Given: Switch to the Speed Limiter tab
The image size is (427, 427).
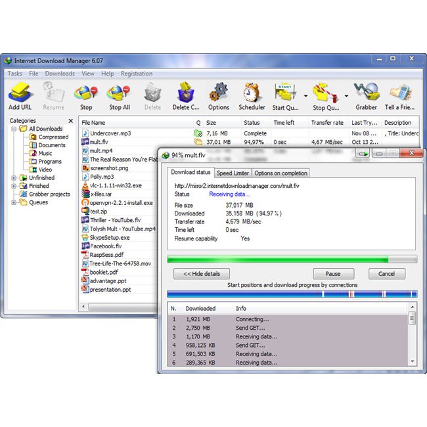Looking at the screenshot, I should (233, 173).
